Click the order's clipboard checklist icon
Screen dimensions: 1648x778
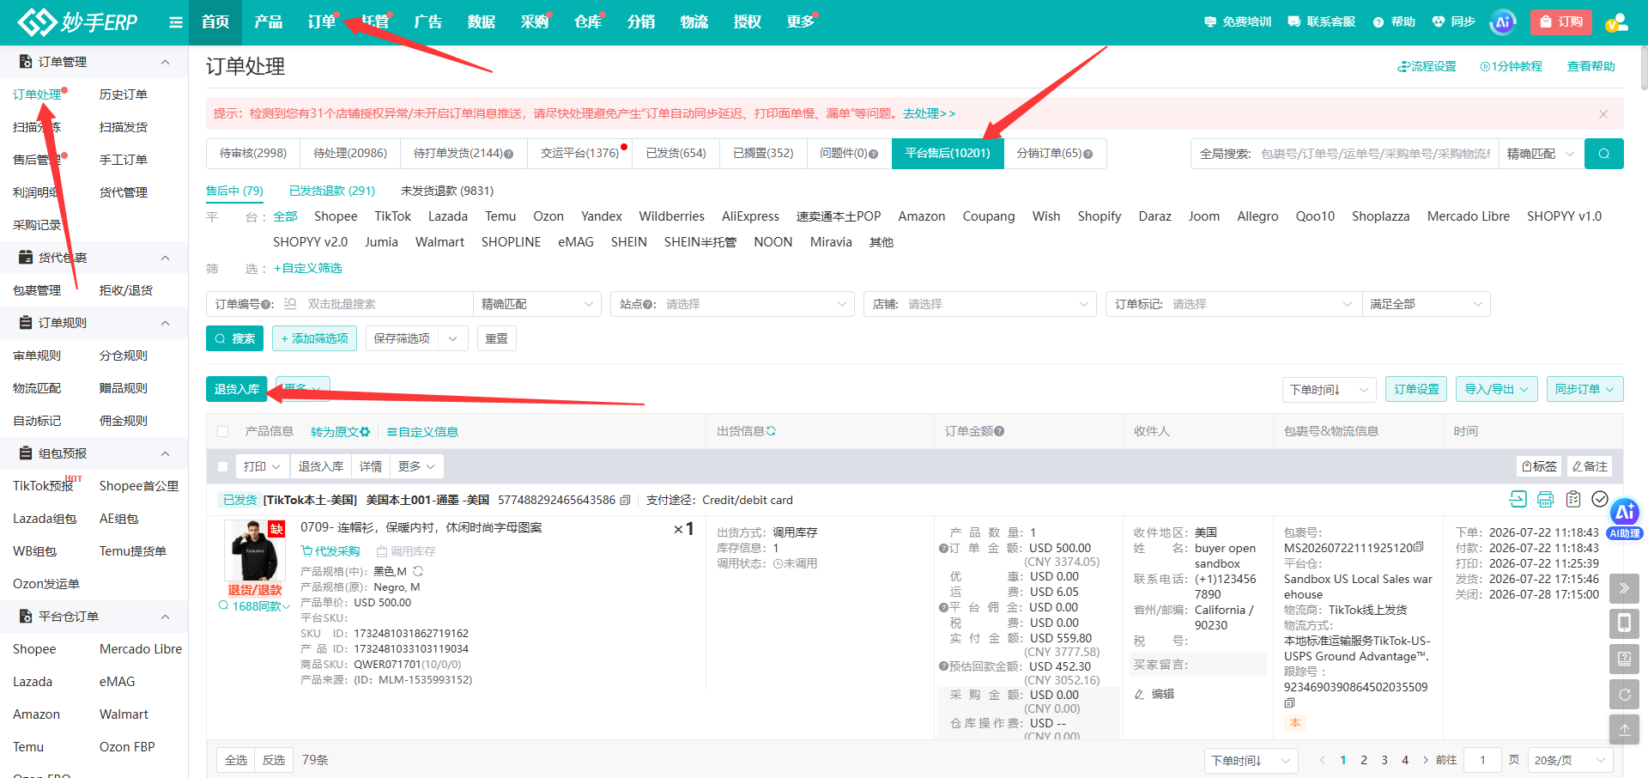1572,499
